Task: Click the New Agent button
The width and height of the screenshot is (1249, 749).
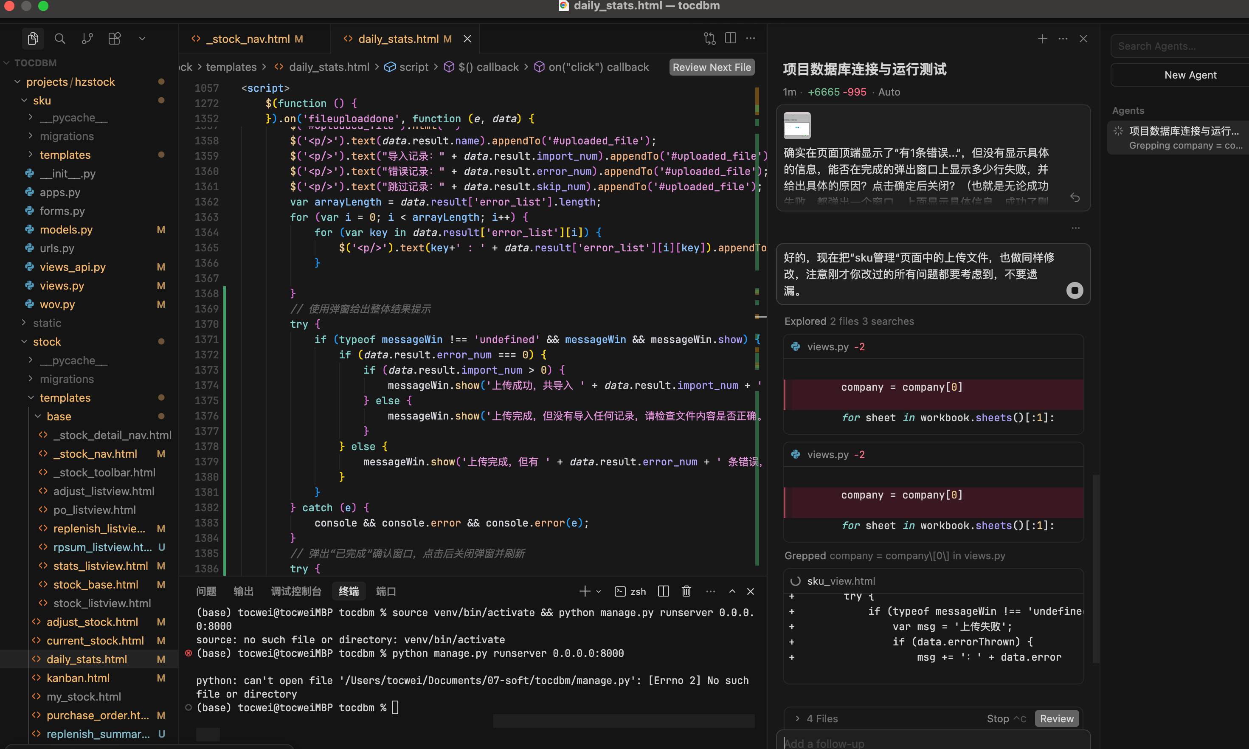Action: point(1190,75)
